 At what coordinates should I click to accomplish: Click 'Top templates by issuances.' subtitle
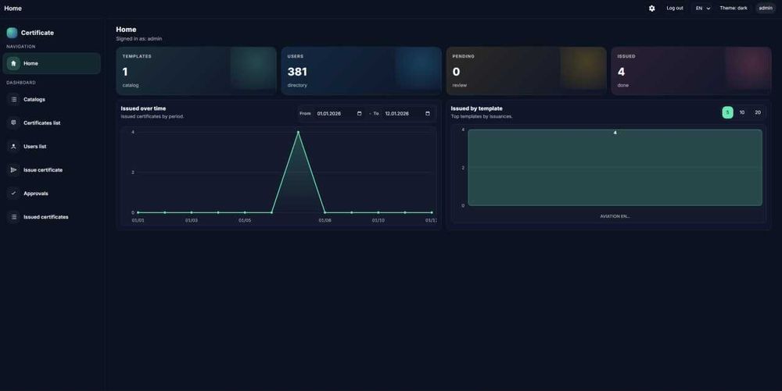481,117
